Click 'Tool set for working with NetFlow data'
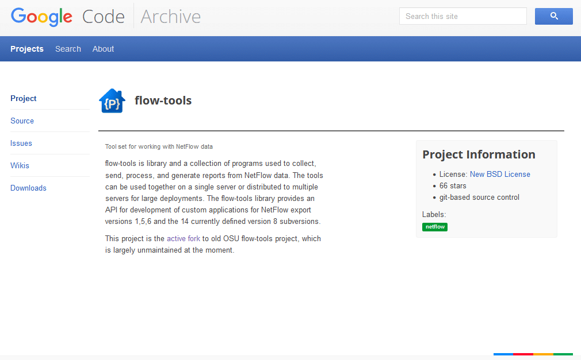 point(159,146)
